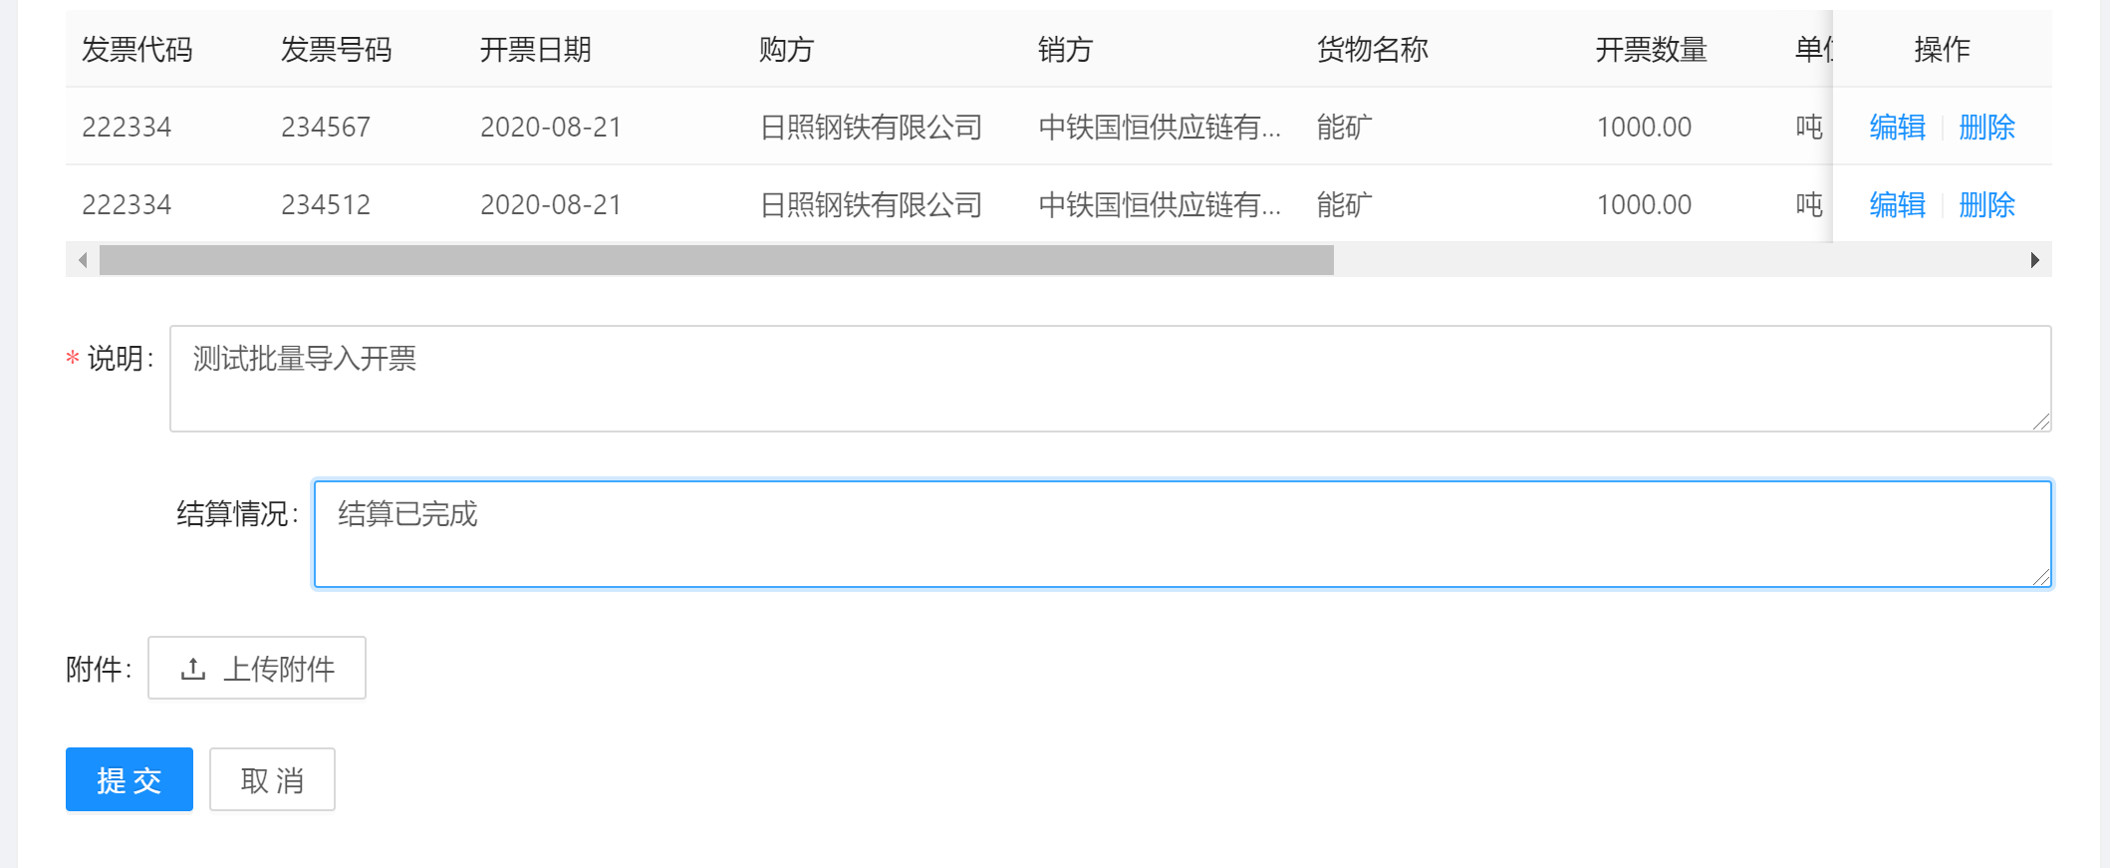Click buyer 日照钢铁有限公司 in the 234567 row
The image size is (2110, 868).
pos(871,127)
